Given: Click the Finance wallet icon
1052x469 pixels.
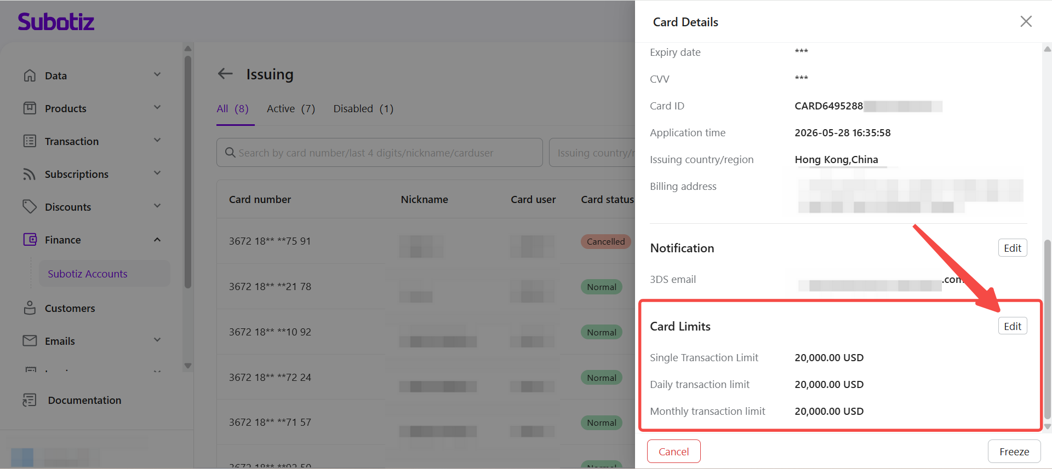Looking at the screenshot, I should coord(30,240).
